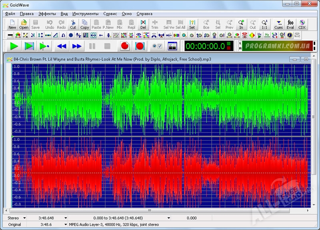Screen dimensions: 320x230
Task: Click zoom In toolbar button
Action: pyautogui.click(x=241, y=24)
